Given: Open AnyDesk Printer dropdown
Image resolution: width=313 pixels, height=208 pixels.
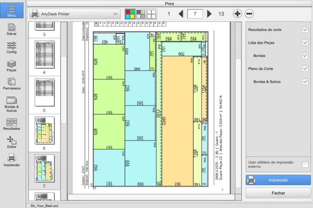Looking at the screenshot, I should tap(75, 14).
